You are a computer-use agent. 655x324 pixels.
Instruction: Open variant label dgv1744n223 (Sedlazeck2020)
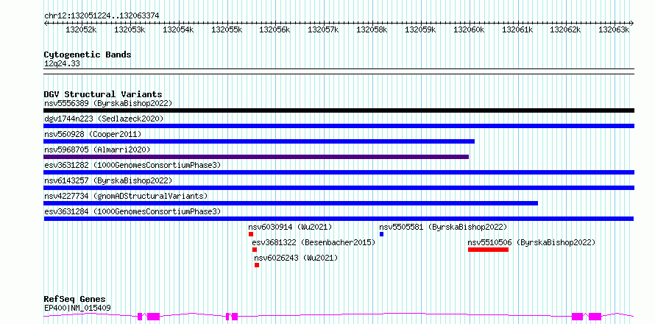(104, 119)
